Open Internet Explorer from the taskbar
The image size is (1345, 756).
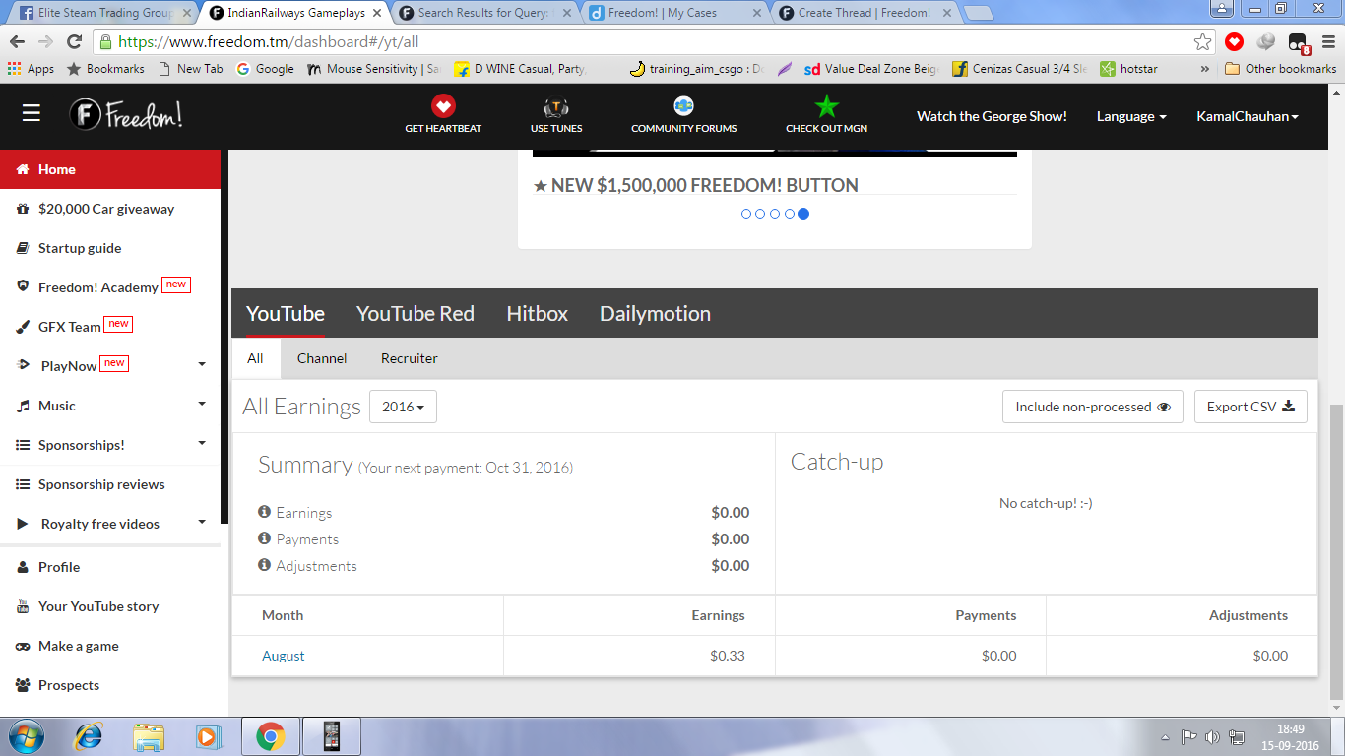90,736
